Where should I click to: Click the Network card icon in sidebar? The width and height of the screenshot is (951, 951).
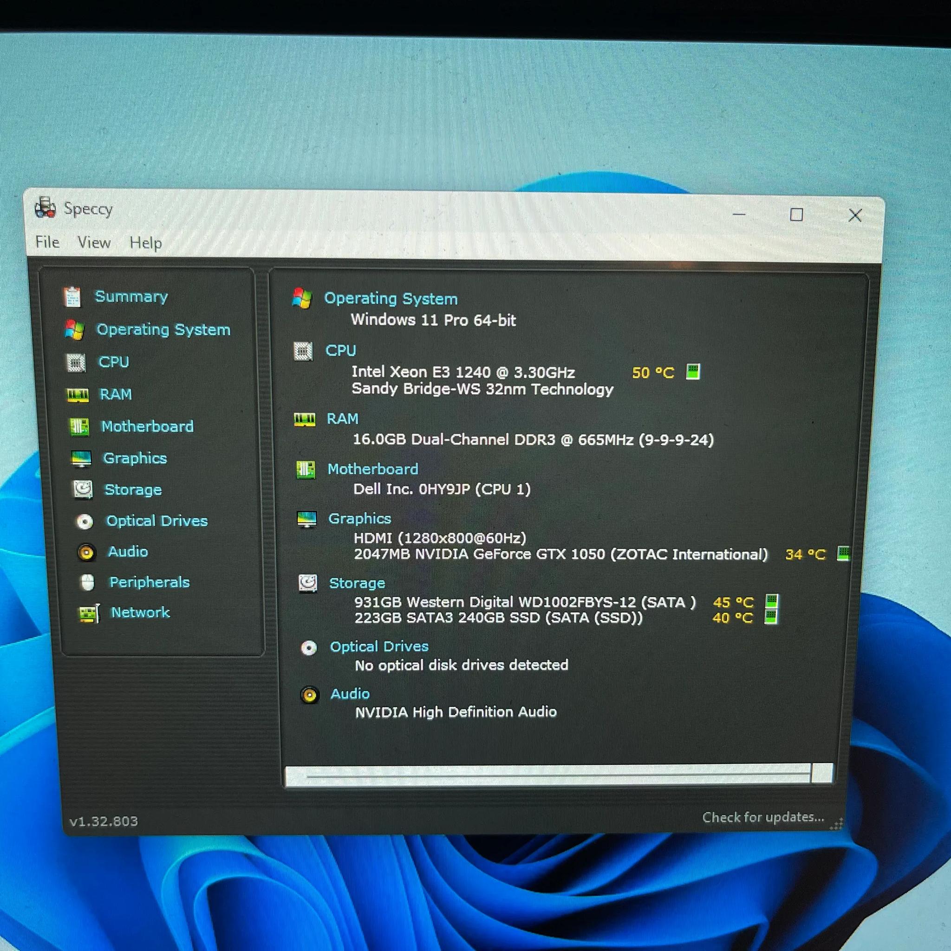click(x=90, y=613)
